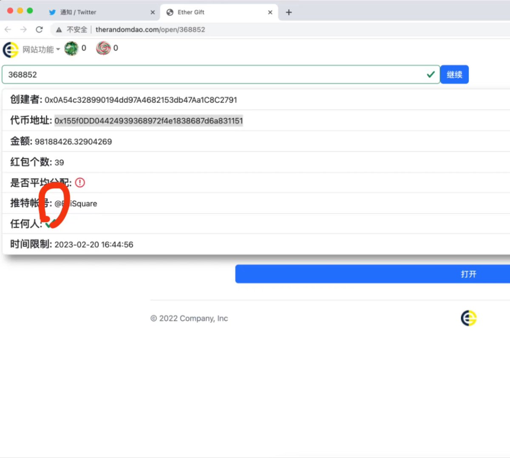Click the 继续 button

coord(454,74)
